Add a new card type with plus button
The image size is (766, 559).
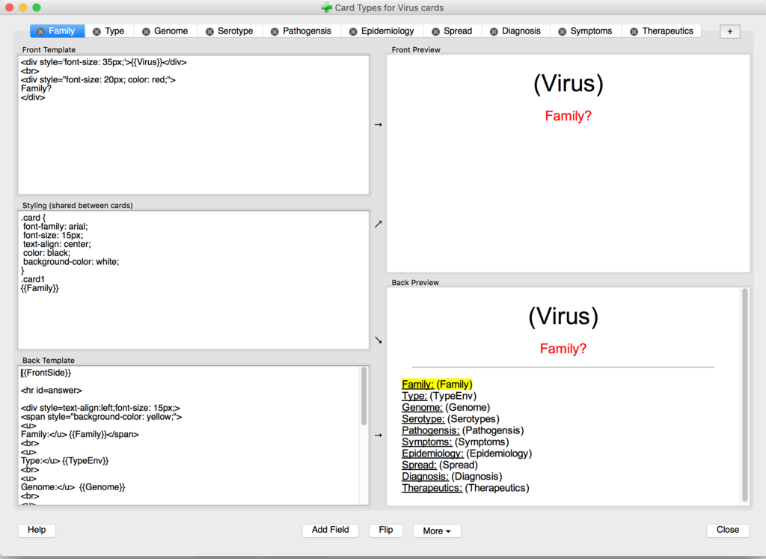[730, 31]
